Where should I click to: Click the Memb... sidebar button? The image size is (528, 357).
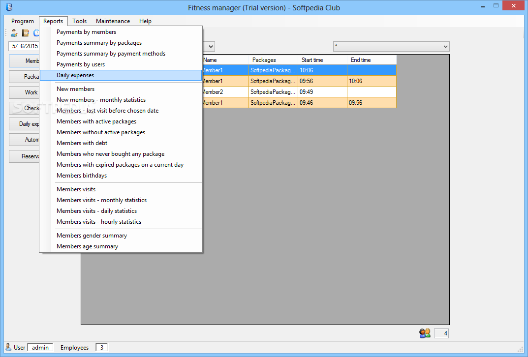pos(25,61)
